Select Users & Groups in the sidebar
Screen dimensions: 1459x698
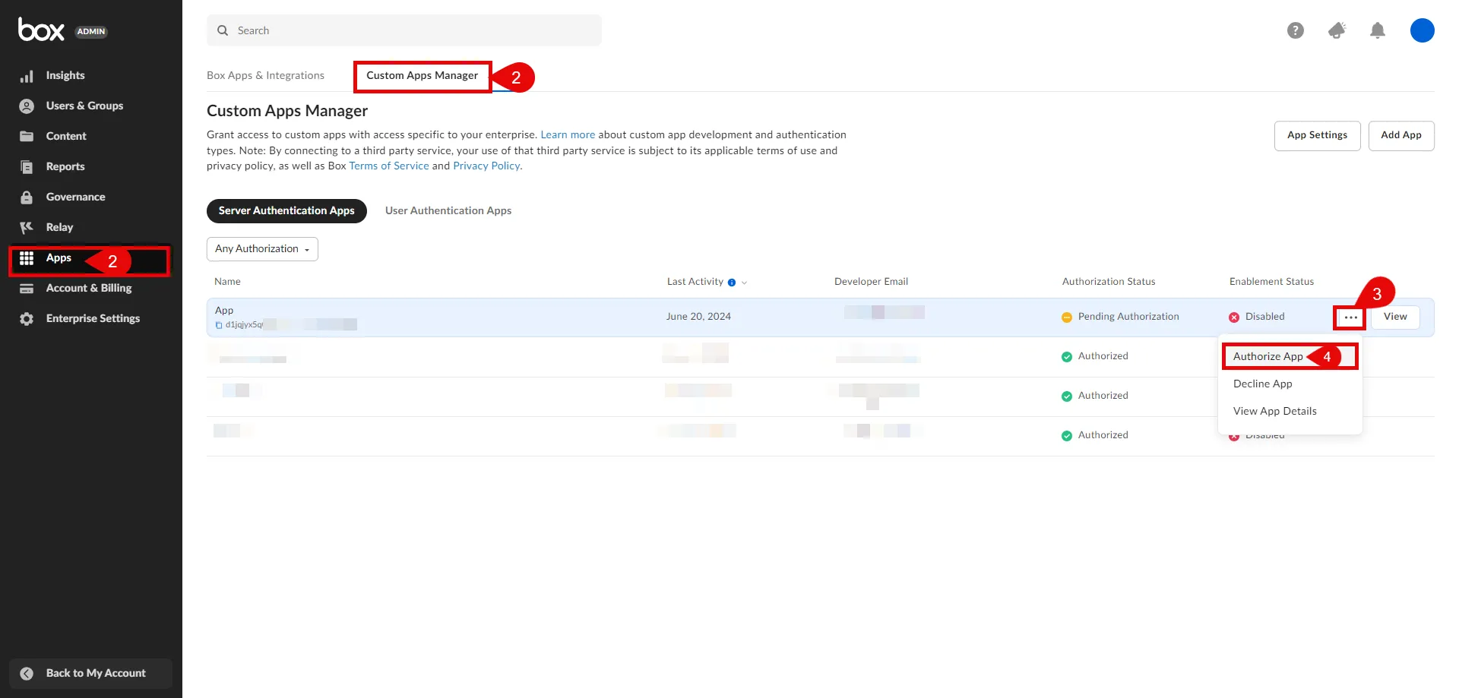tap(84, 106)
